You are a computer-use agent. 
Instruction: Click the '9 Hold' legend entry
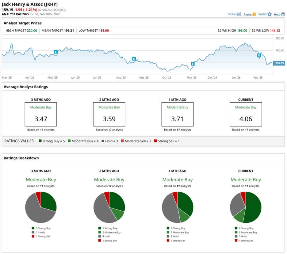104,236
